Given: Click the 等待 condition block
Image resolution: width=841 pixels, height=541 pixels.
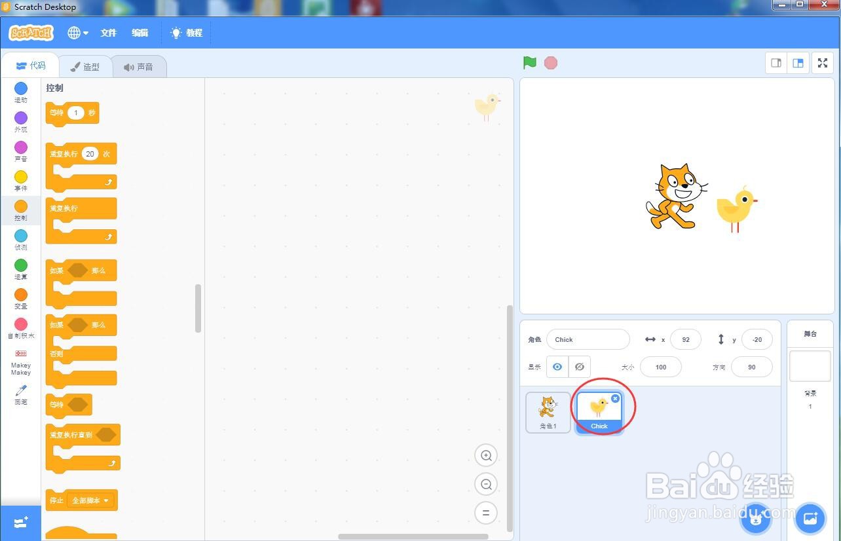Looking at the screenshot, I should 56,405.
